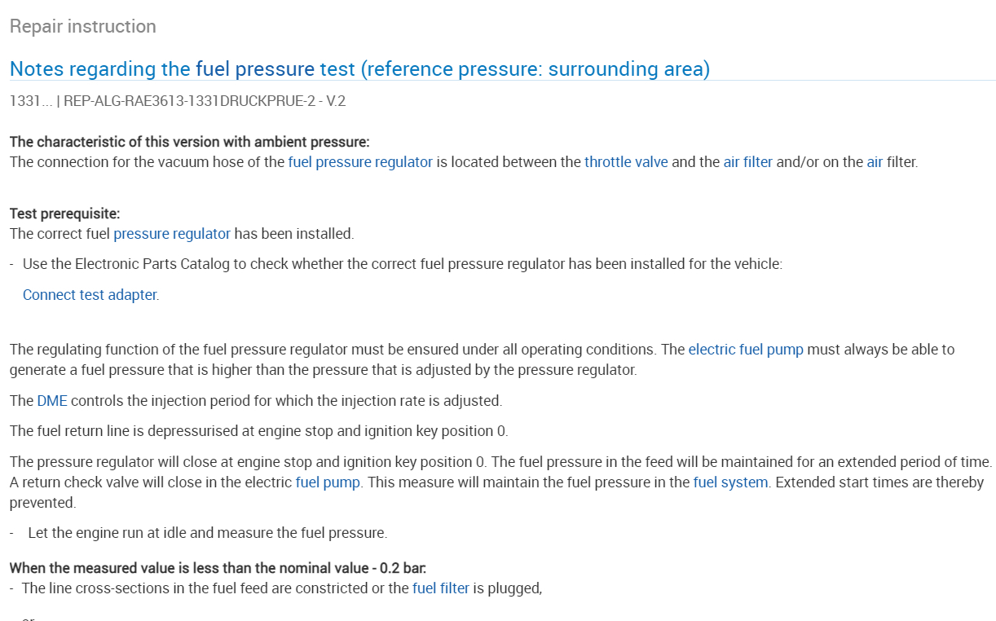This screenshot has height=621, width=996.
Task: Click the bold "Test prerequisite:" heading
Action: point(65,214)
